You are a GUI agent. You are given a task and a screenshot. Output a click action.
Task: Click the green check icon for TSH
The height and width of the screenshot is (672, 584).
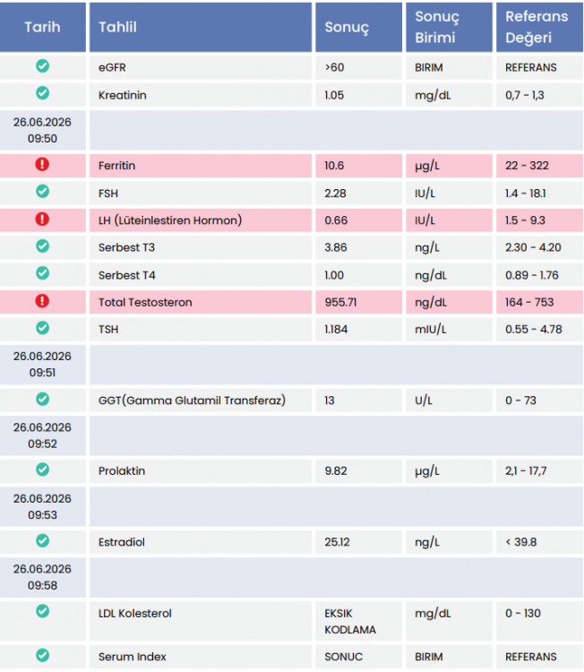click(42, 328)
